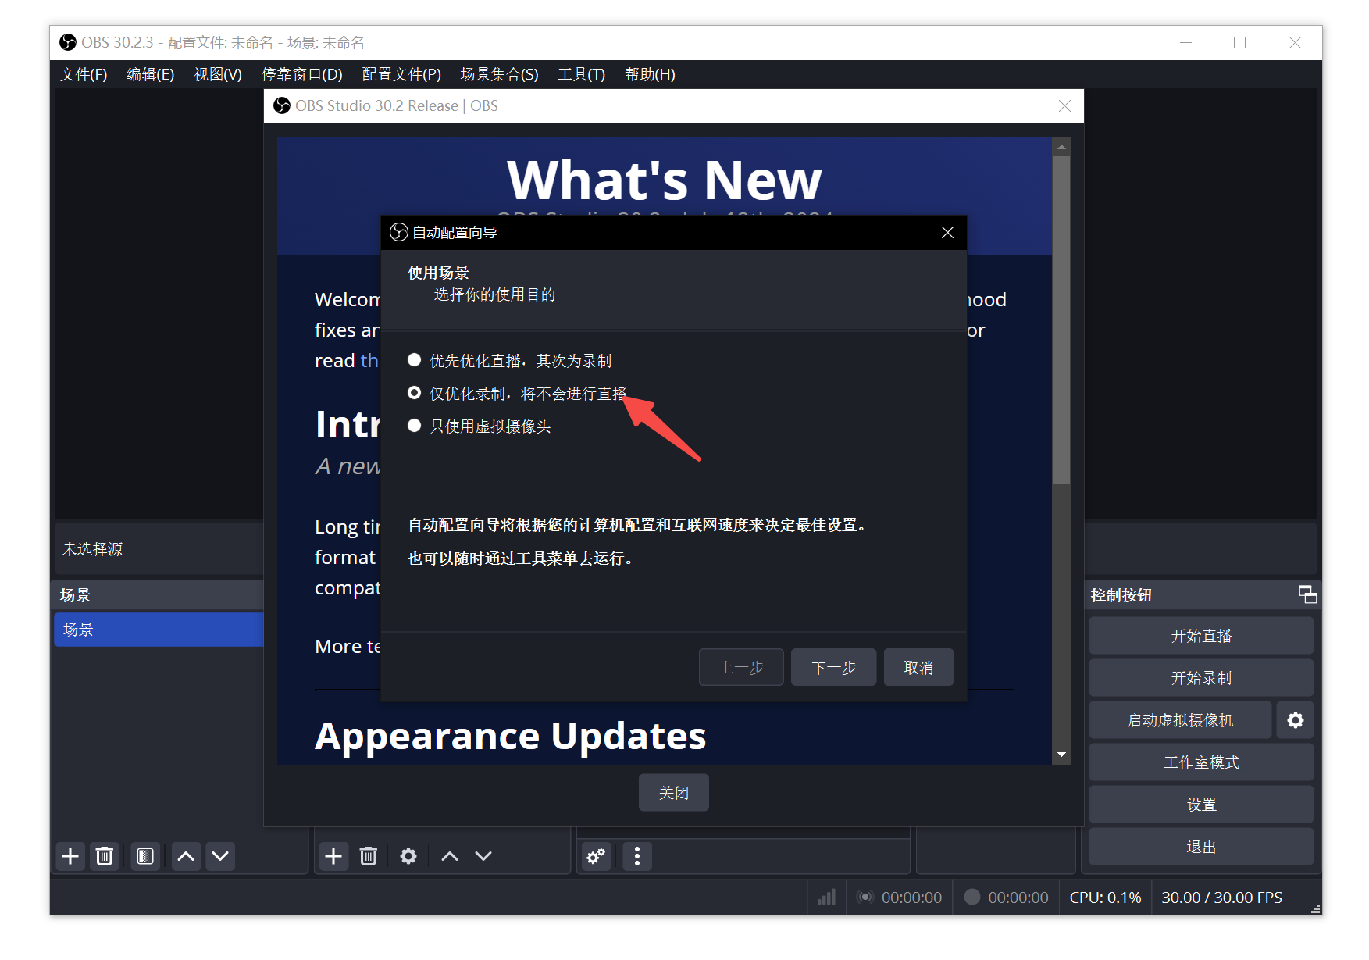
Task: Click the 开始直播 button
Action: pos(1201,636)
